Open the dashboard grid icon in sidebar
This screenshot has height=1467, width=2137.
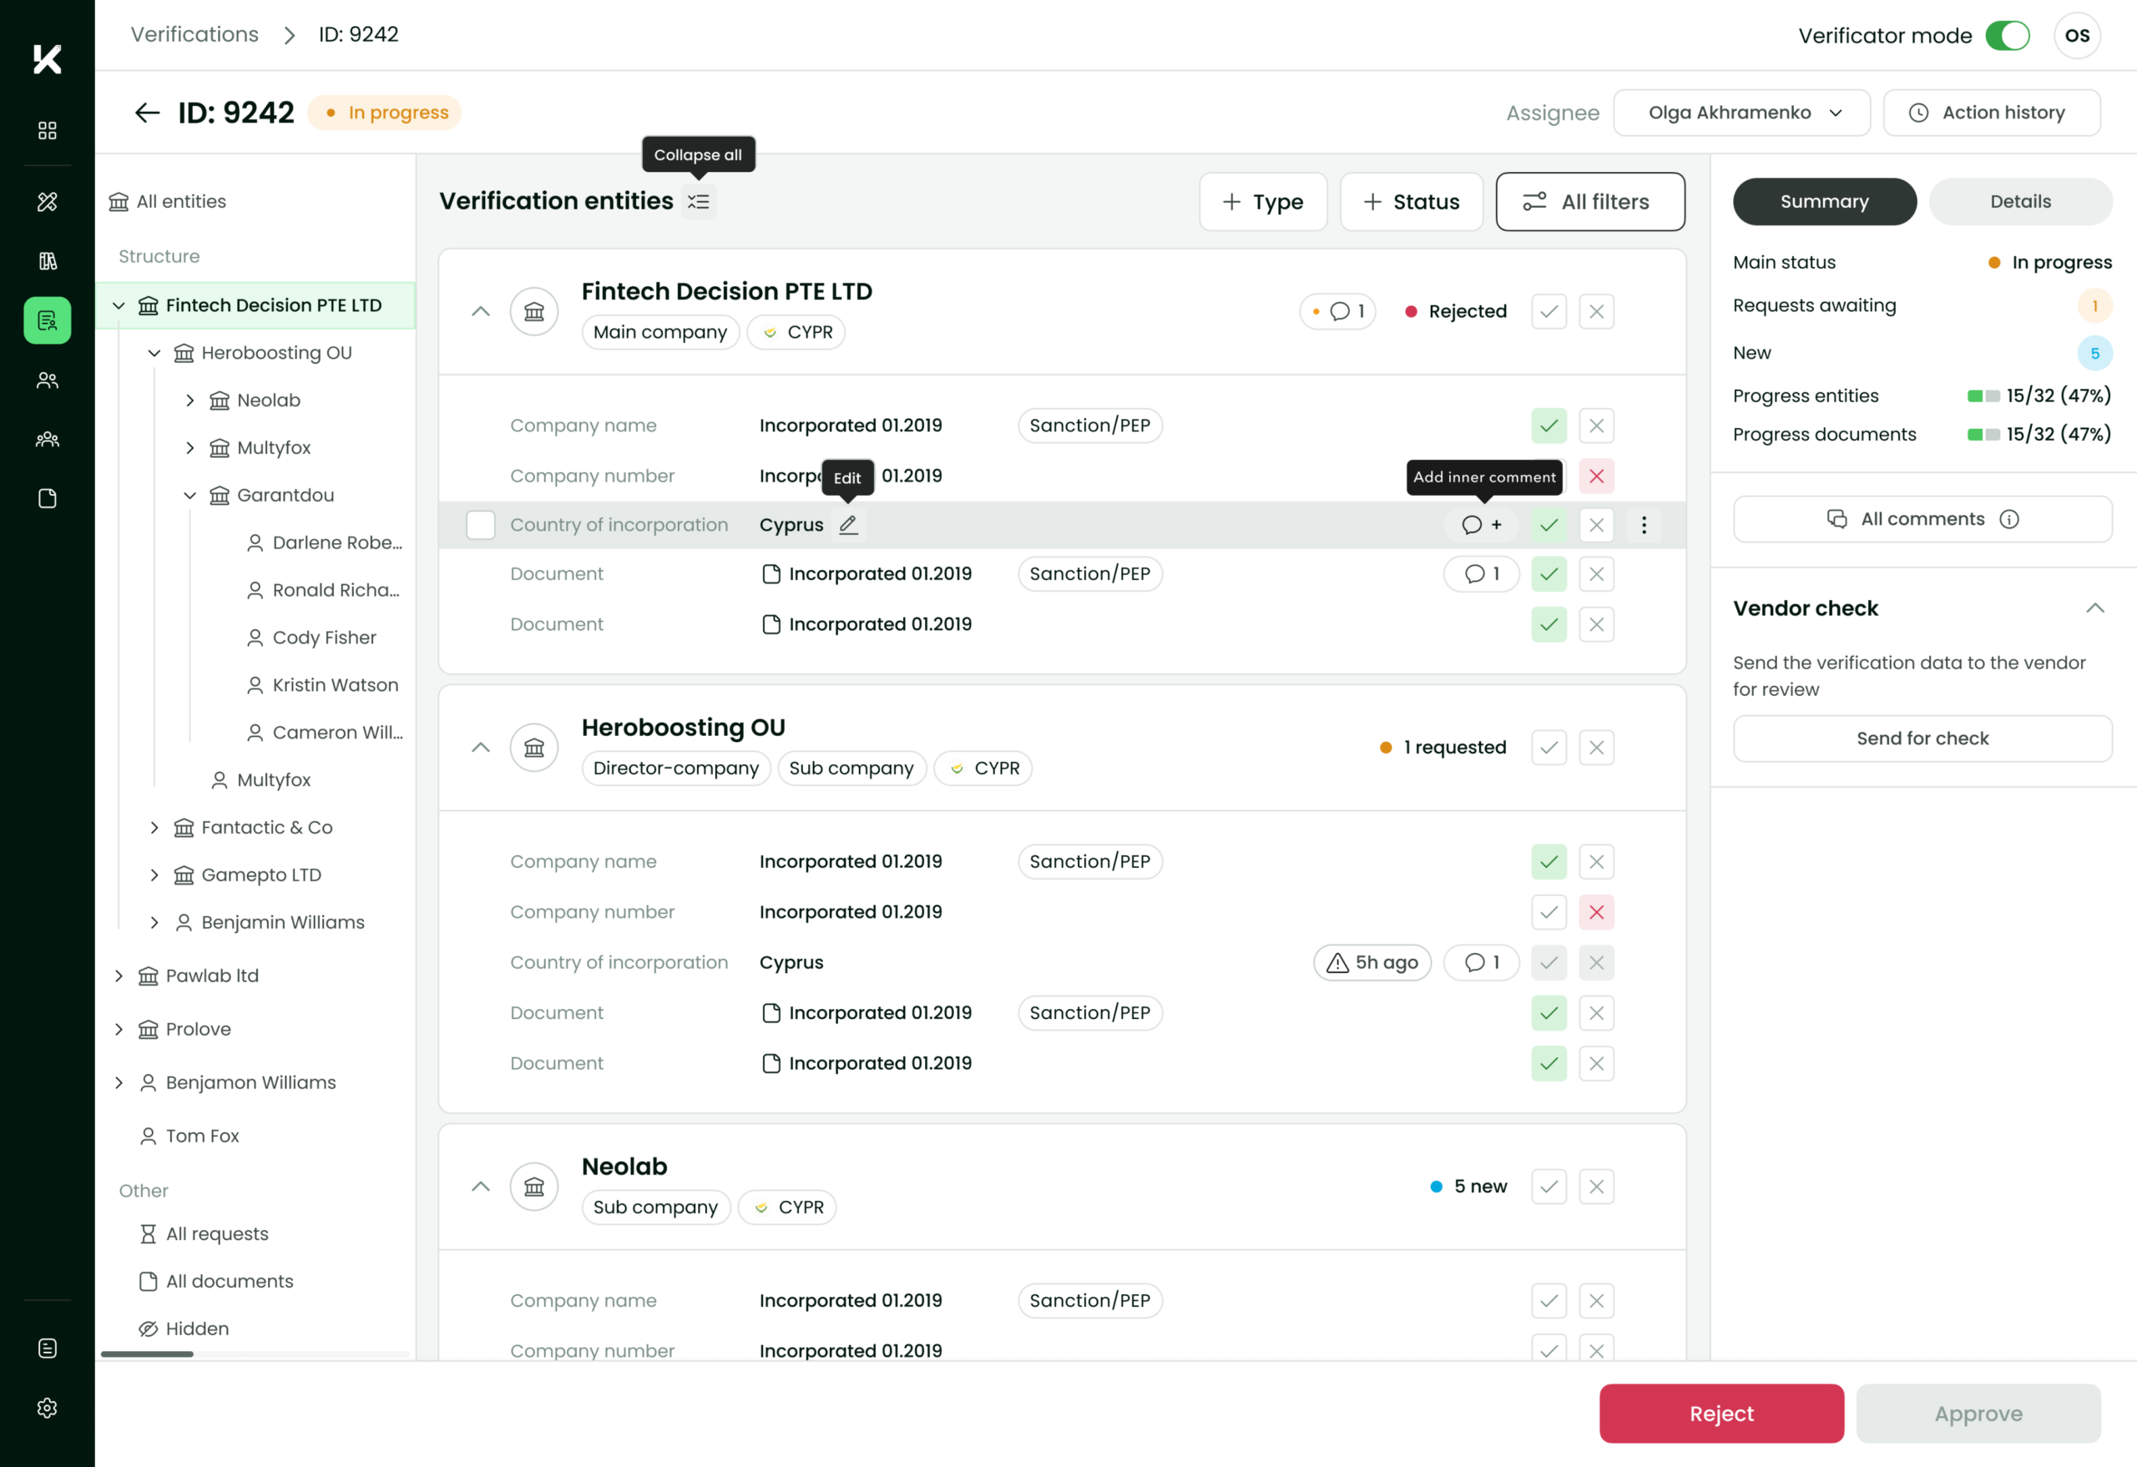click(47, 130)
